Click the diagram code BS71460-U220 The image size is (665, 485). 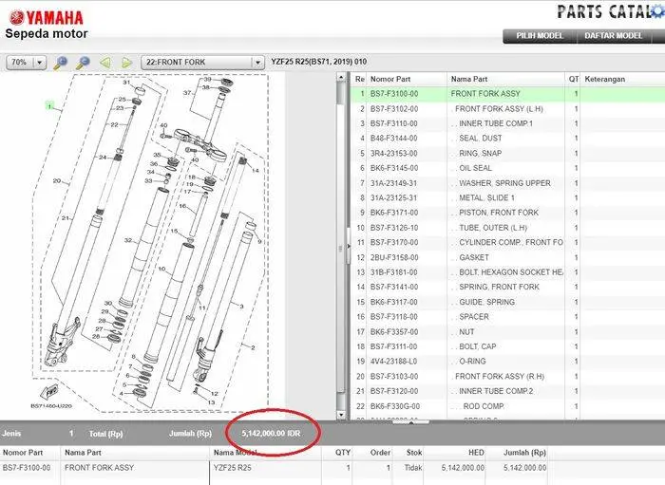click(x=51, y=406)
